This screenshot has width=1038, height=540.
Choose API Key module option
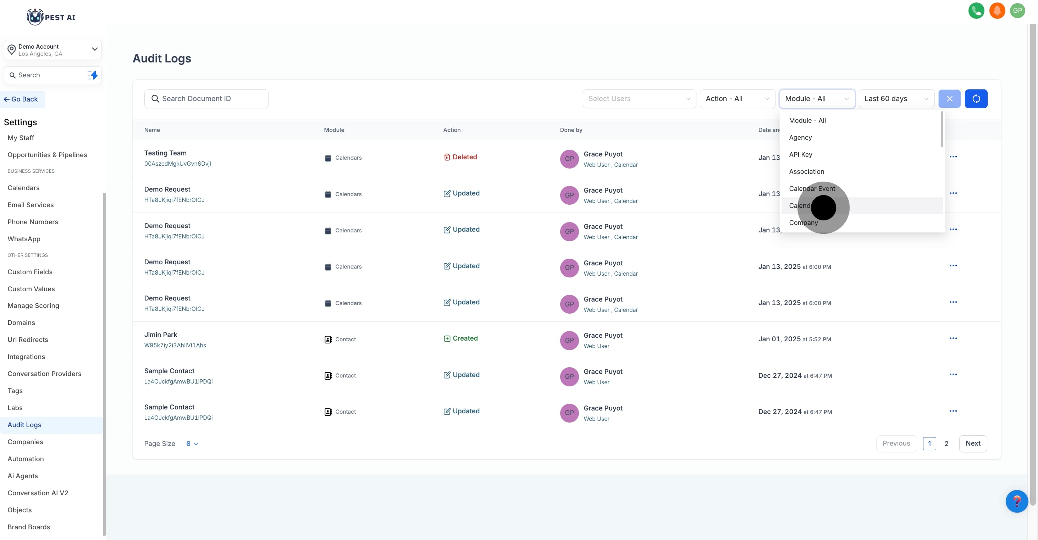800,154
